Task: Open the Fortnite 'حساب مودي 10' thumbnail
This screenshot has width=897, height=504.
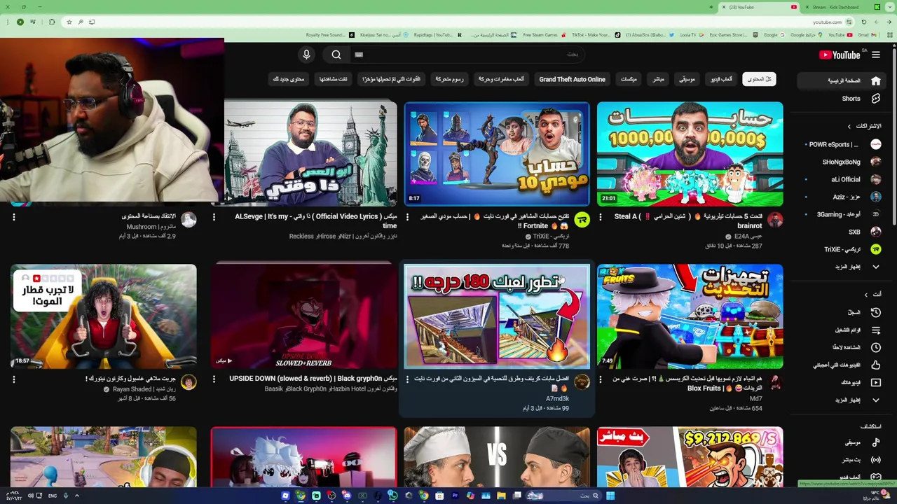Action: 497,154
